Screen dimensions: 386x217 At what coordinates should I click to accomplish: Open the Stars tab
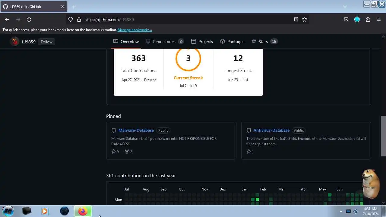pos(264,42)
